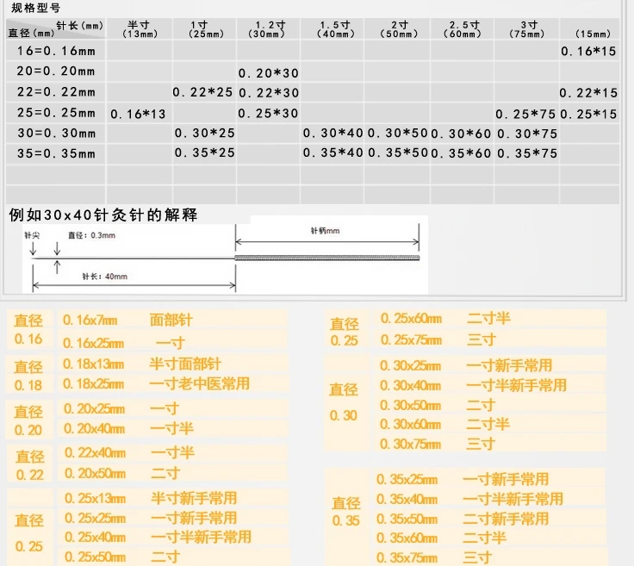The width and height of the screenshot is (634, 566).
Task: Click the 1.5寸 (40mm) column header
Action: (336, 29)
